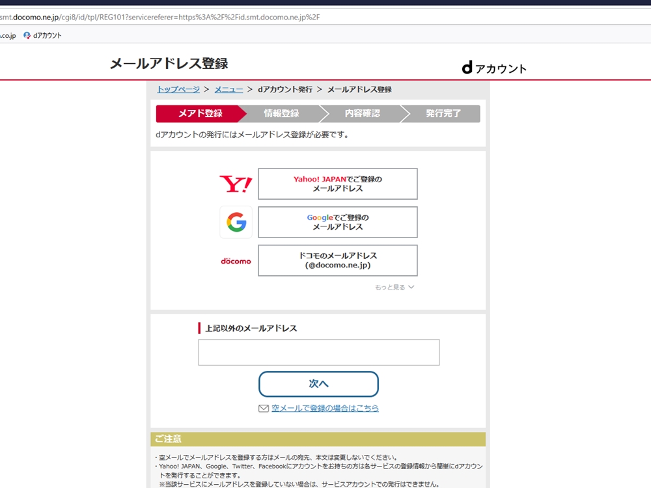Click the Yahoo! Y! logo icon
This screenshot has height=488, width=651.
point(236,184)
